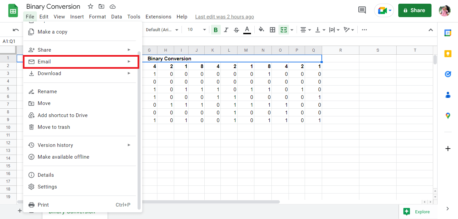The height and width of the screenshot is (219, 458).
Task: Check the cloud save status icon
Action: [113, 6]
